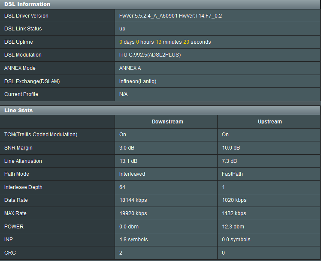Click the ANNEX A value
Screen dimensions: 321x261
point(130,68)
